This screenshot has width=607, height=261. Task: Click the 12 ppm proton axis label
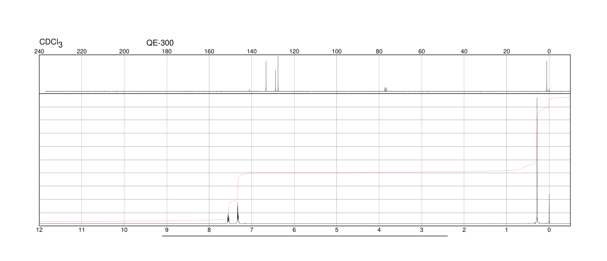(x=40, y=230)
